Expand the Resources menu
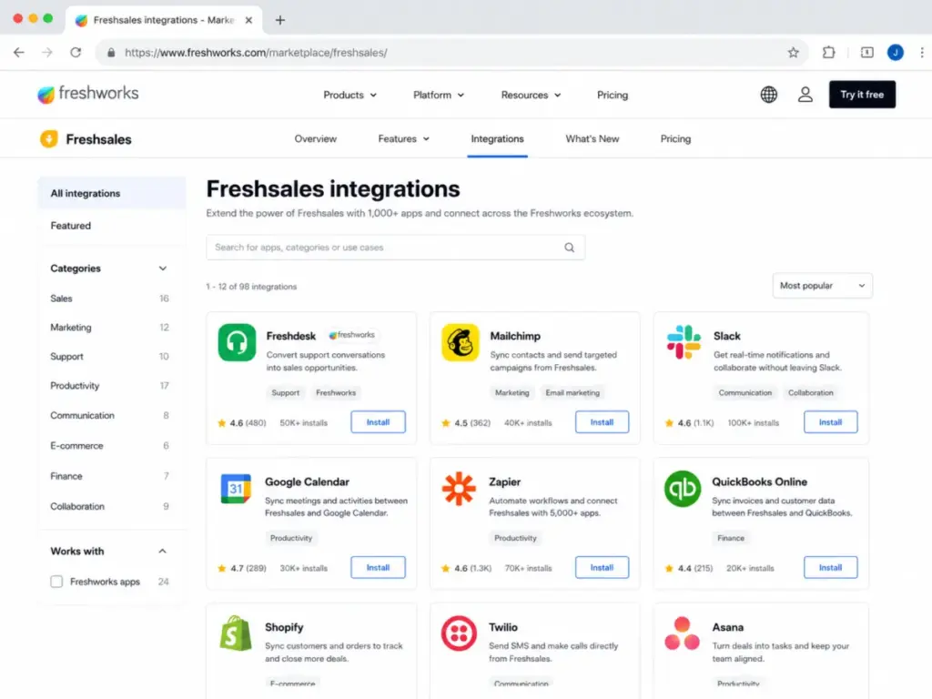This screenshot has width=932, height=699. [531, 95]
